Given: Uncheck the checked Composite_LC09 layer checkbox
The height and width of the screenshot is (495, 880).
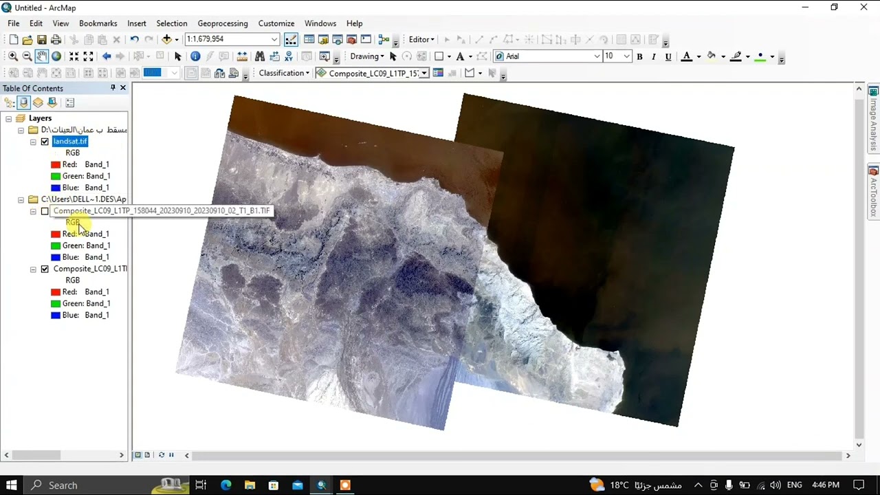Looking at the screenshot, I should pos(45,269).
